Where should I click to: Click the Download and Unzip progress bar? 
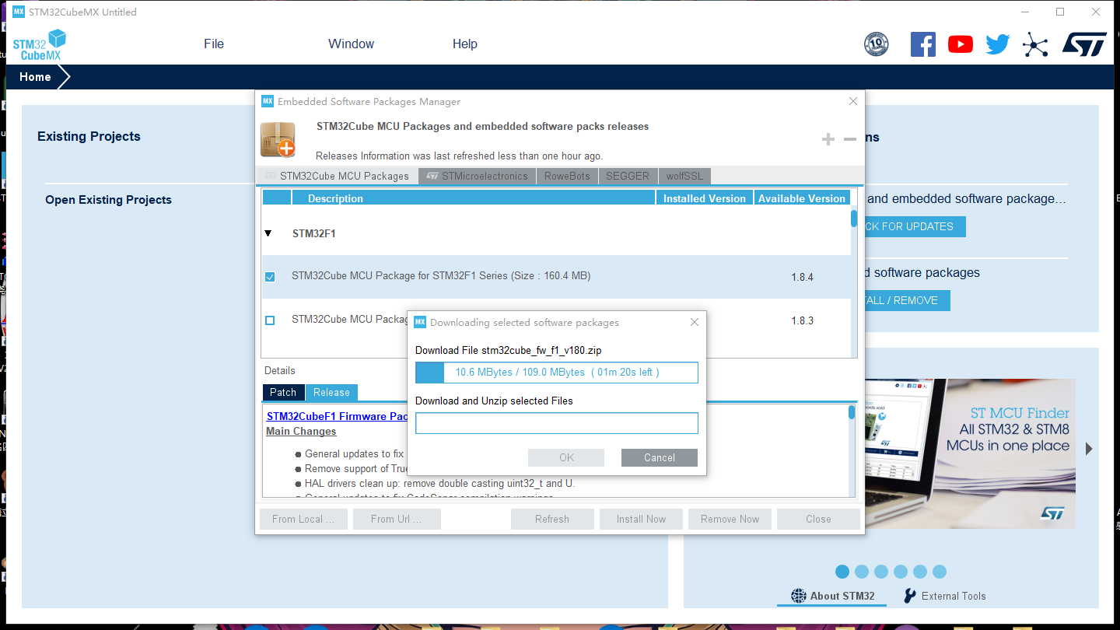click(x=557, y=423)
